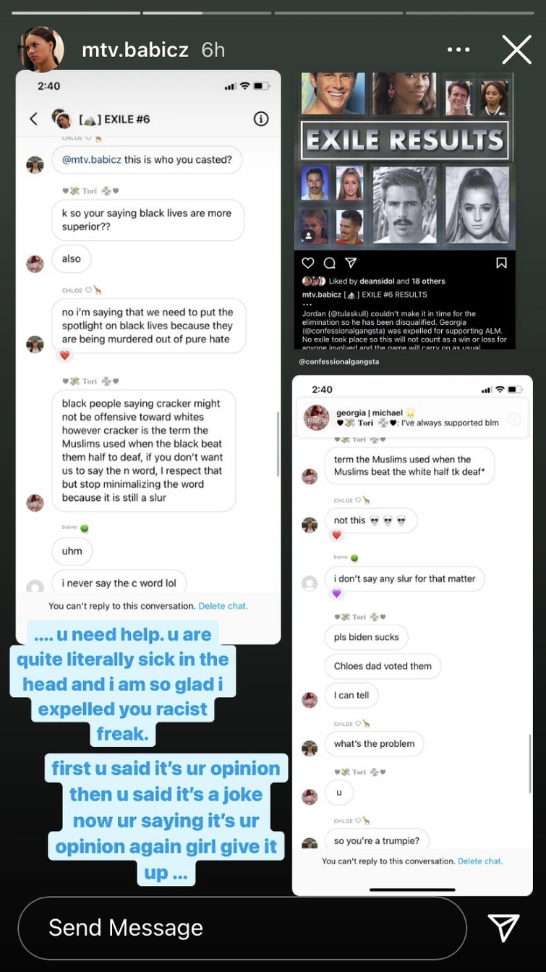546x972 pixels.
Task: Tap the heart like icon under Exile Results post
Action: [308, 263]
